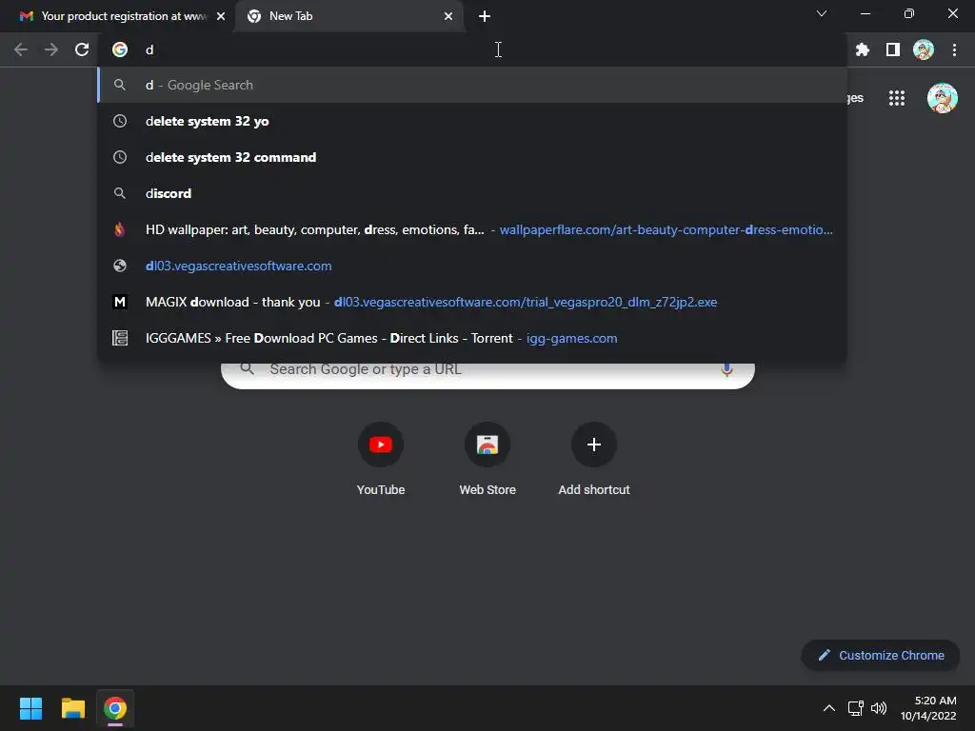Select the 'discord' search suggestion
This screenshot has width=975, height=731.
[472, 193]
